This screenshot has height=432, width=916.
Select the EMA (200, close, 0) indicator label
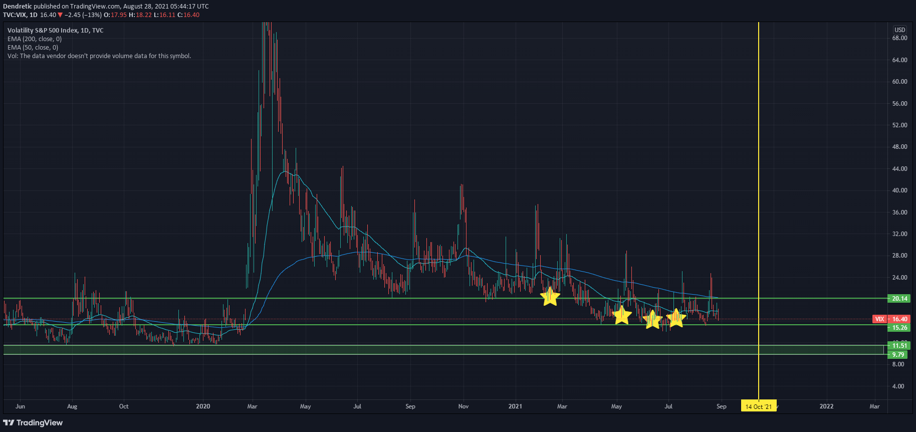click(35, 39)
